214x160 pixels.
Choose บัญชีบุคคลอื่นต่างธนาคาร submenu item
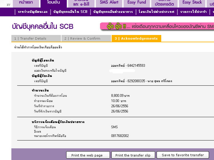click(x=113, y=12)
